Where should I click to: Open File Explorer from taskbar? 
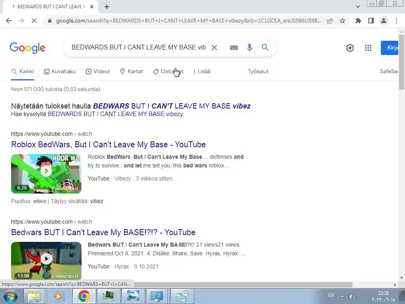pyautogui.click(x=34, y=296)
